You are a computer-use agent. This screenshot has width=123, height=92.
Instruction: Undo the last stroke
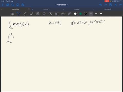point(101,5)
